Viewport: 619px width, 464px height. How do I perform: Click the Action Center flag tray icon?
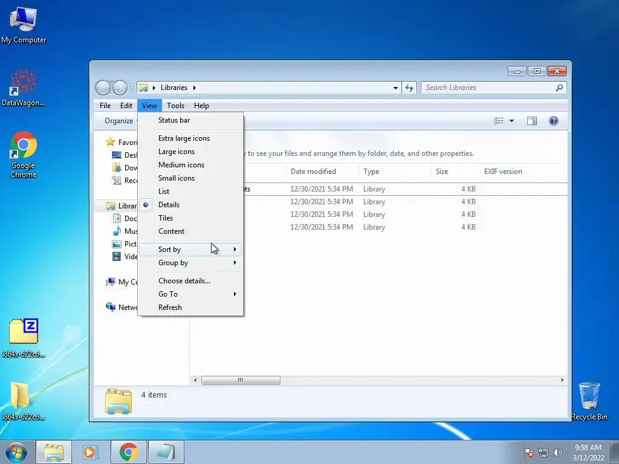click(x=529, y=452)
